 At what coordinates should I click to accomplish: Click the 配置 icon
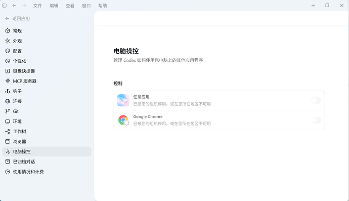(8, 51)
